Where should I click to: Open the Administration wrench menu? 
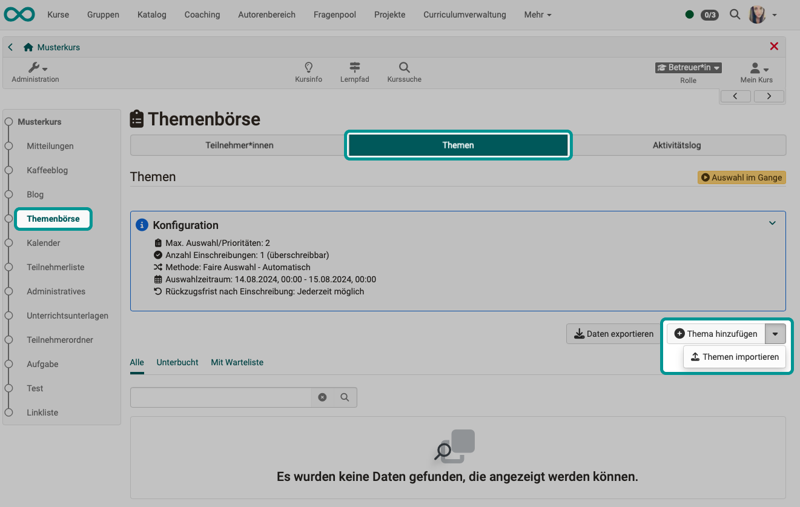click(35, 68)
